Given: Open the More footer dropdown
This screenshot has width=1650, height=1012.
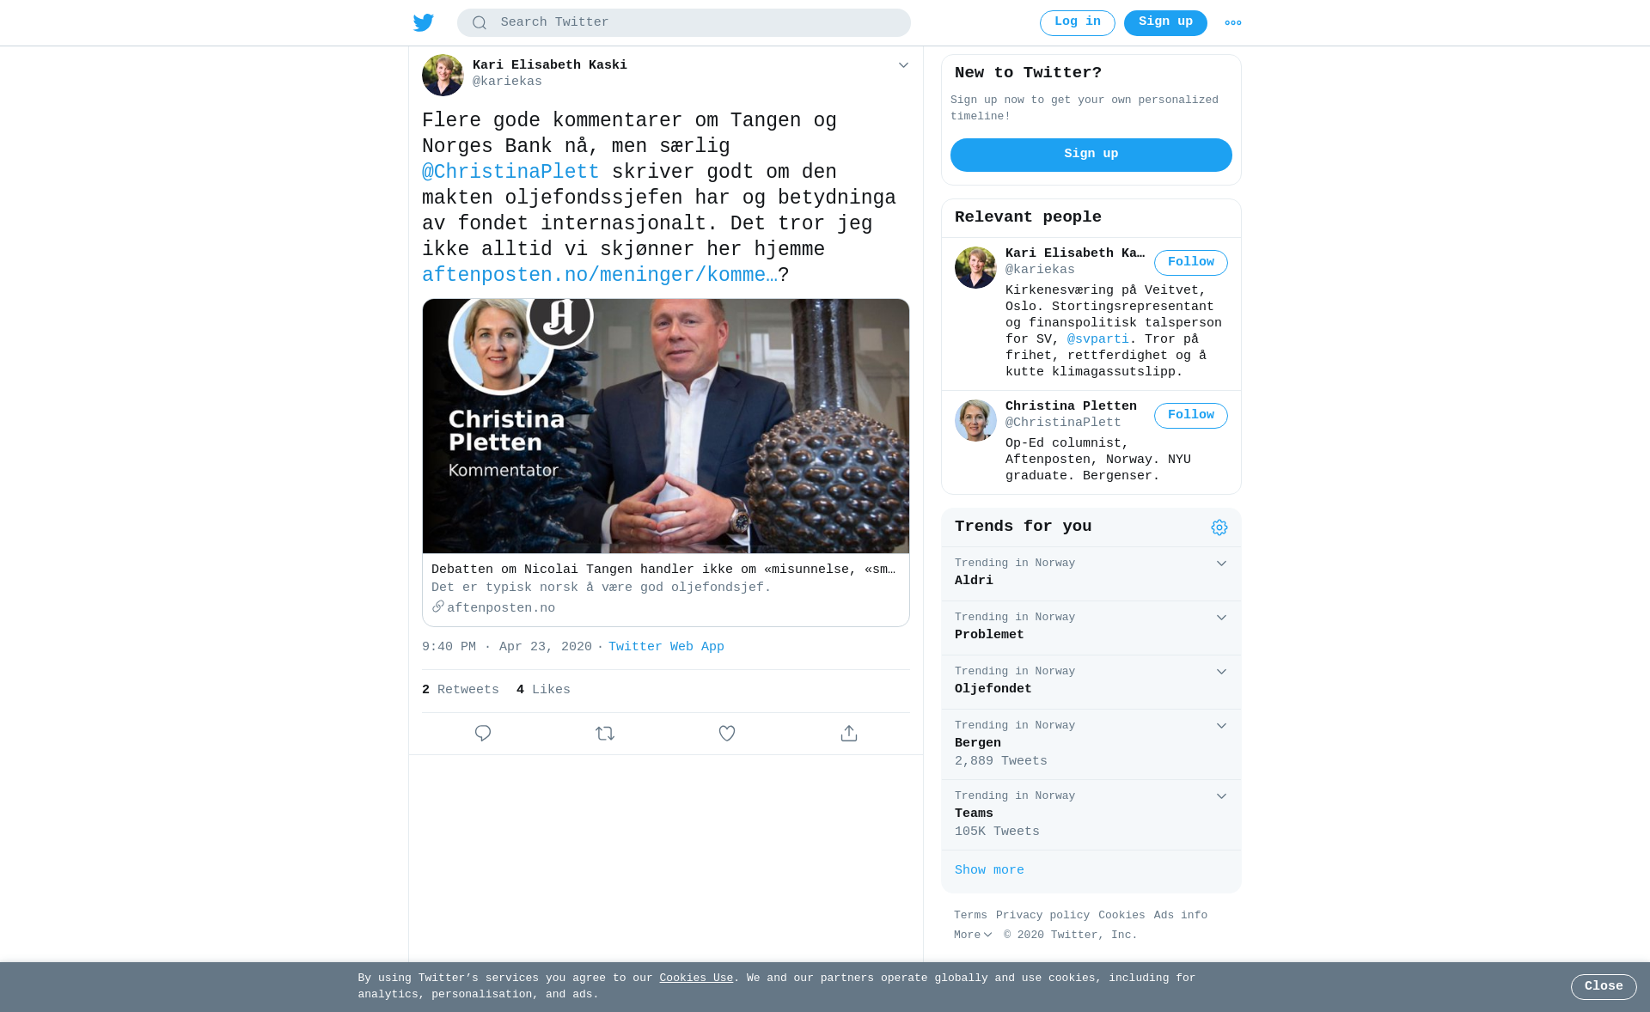Looking at the screenshot, I should coord(973,935).
